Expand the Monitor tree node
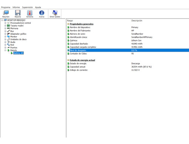The width and height of the screenshot is (189, 144). [5, 37]
